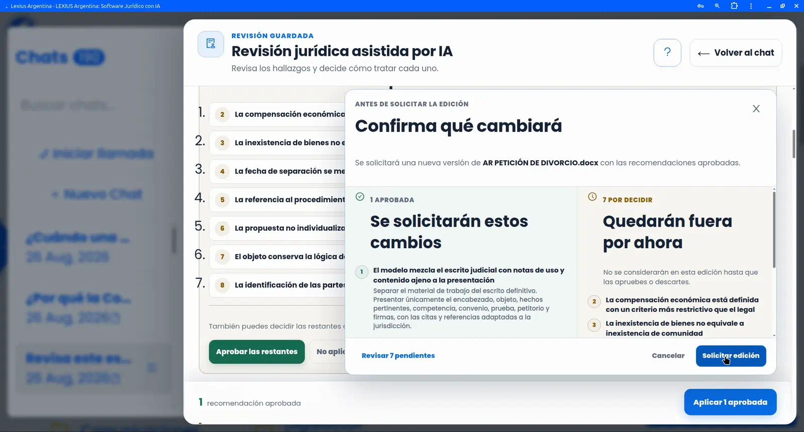Click the zoom magnifier icon in title bar
Screen dimensions: 804x432
[x=717, y=6]
